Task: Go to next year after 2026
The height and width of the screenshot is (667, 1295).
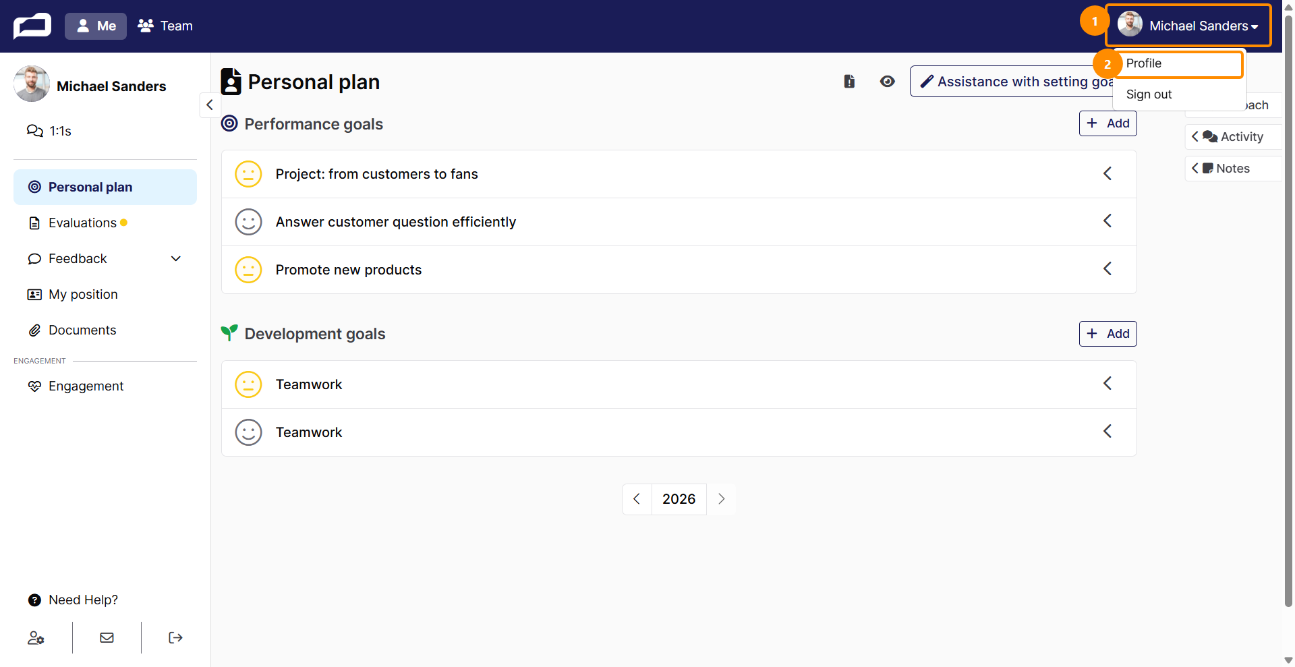Action: [721, 499]
